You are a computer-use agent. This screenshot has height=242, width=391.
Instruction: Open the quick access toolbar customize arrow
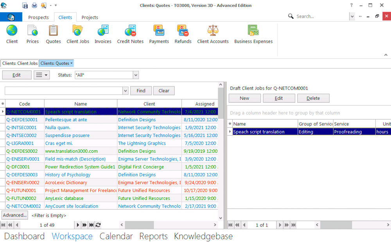(56, 5)
